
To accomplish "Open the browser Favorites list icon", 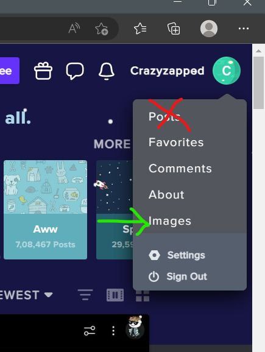I will coord(140,29).
